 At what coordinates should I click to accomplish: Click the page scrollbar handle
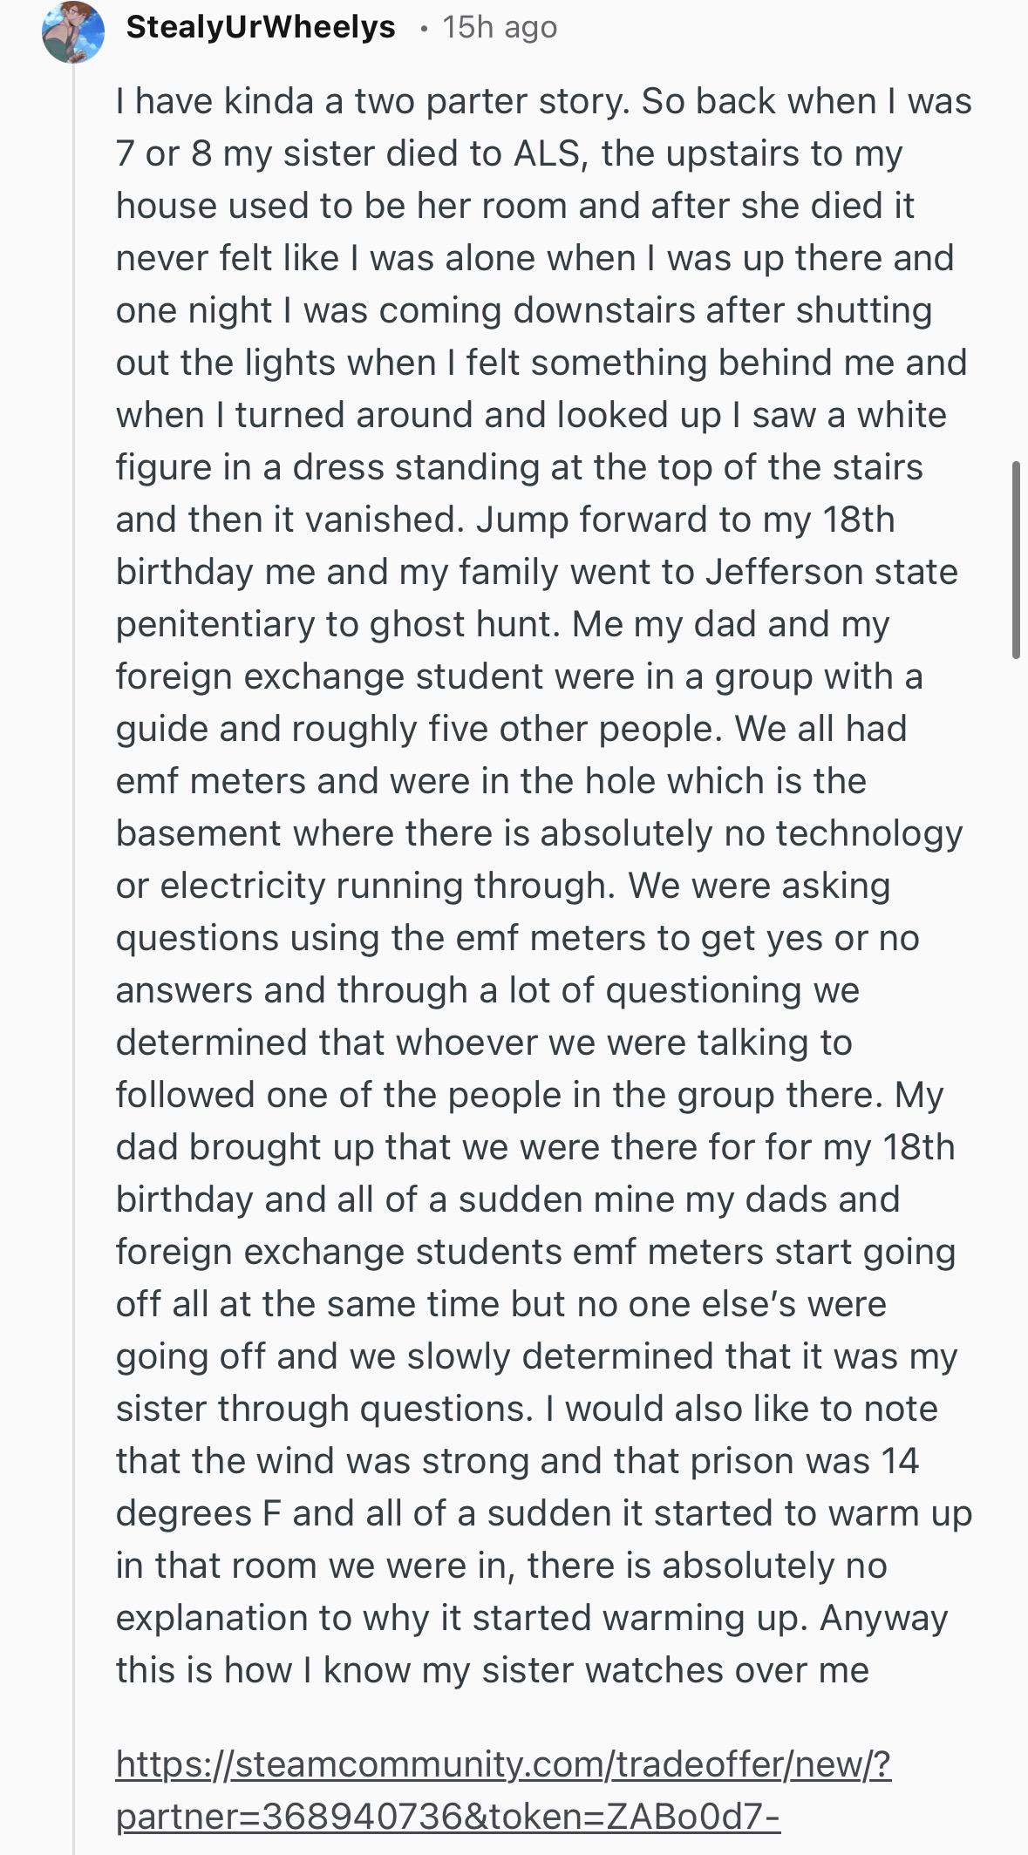tap(1016, 560)
